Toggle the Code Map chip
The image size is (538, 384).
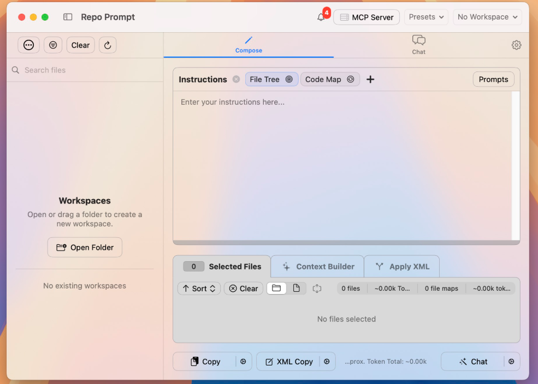coord(330,80)
